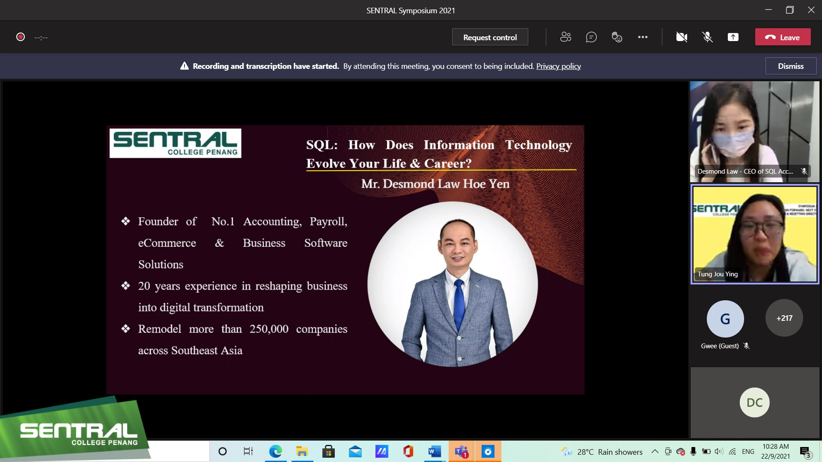Click the microphone in-use tray icon

[x=693, y=451]
